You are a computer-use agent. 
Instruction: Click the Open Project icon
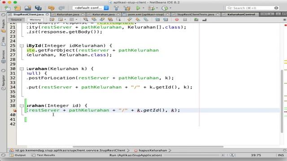pyautogui.click(x=28, y=8)
